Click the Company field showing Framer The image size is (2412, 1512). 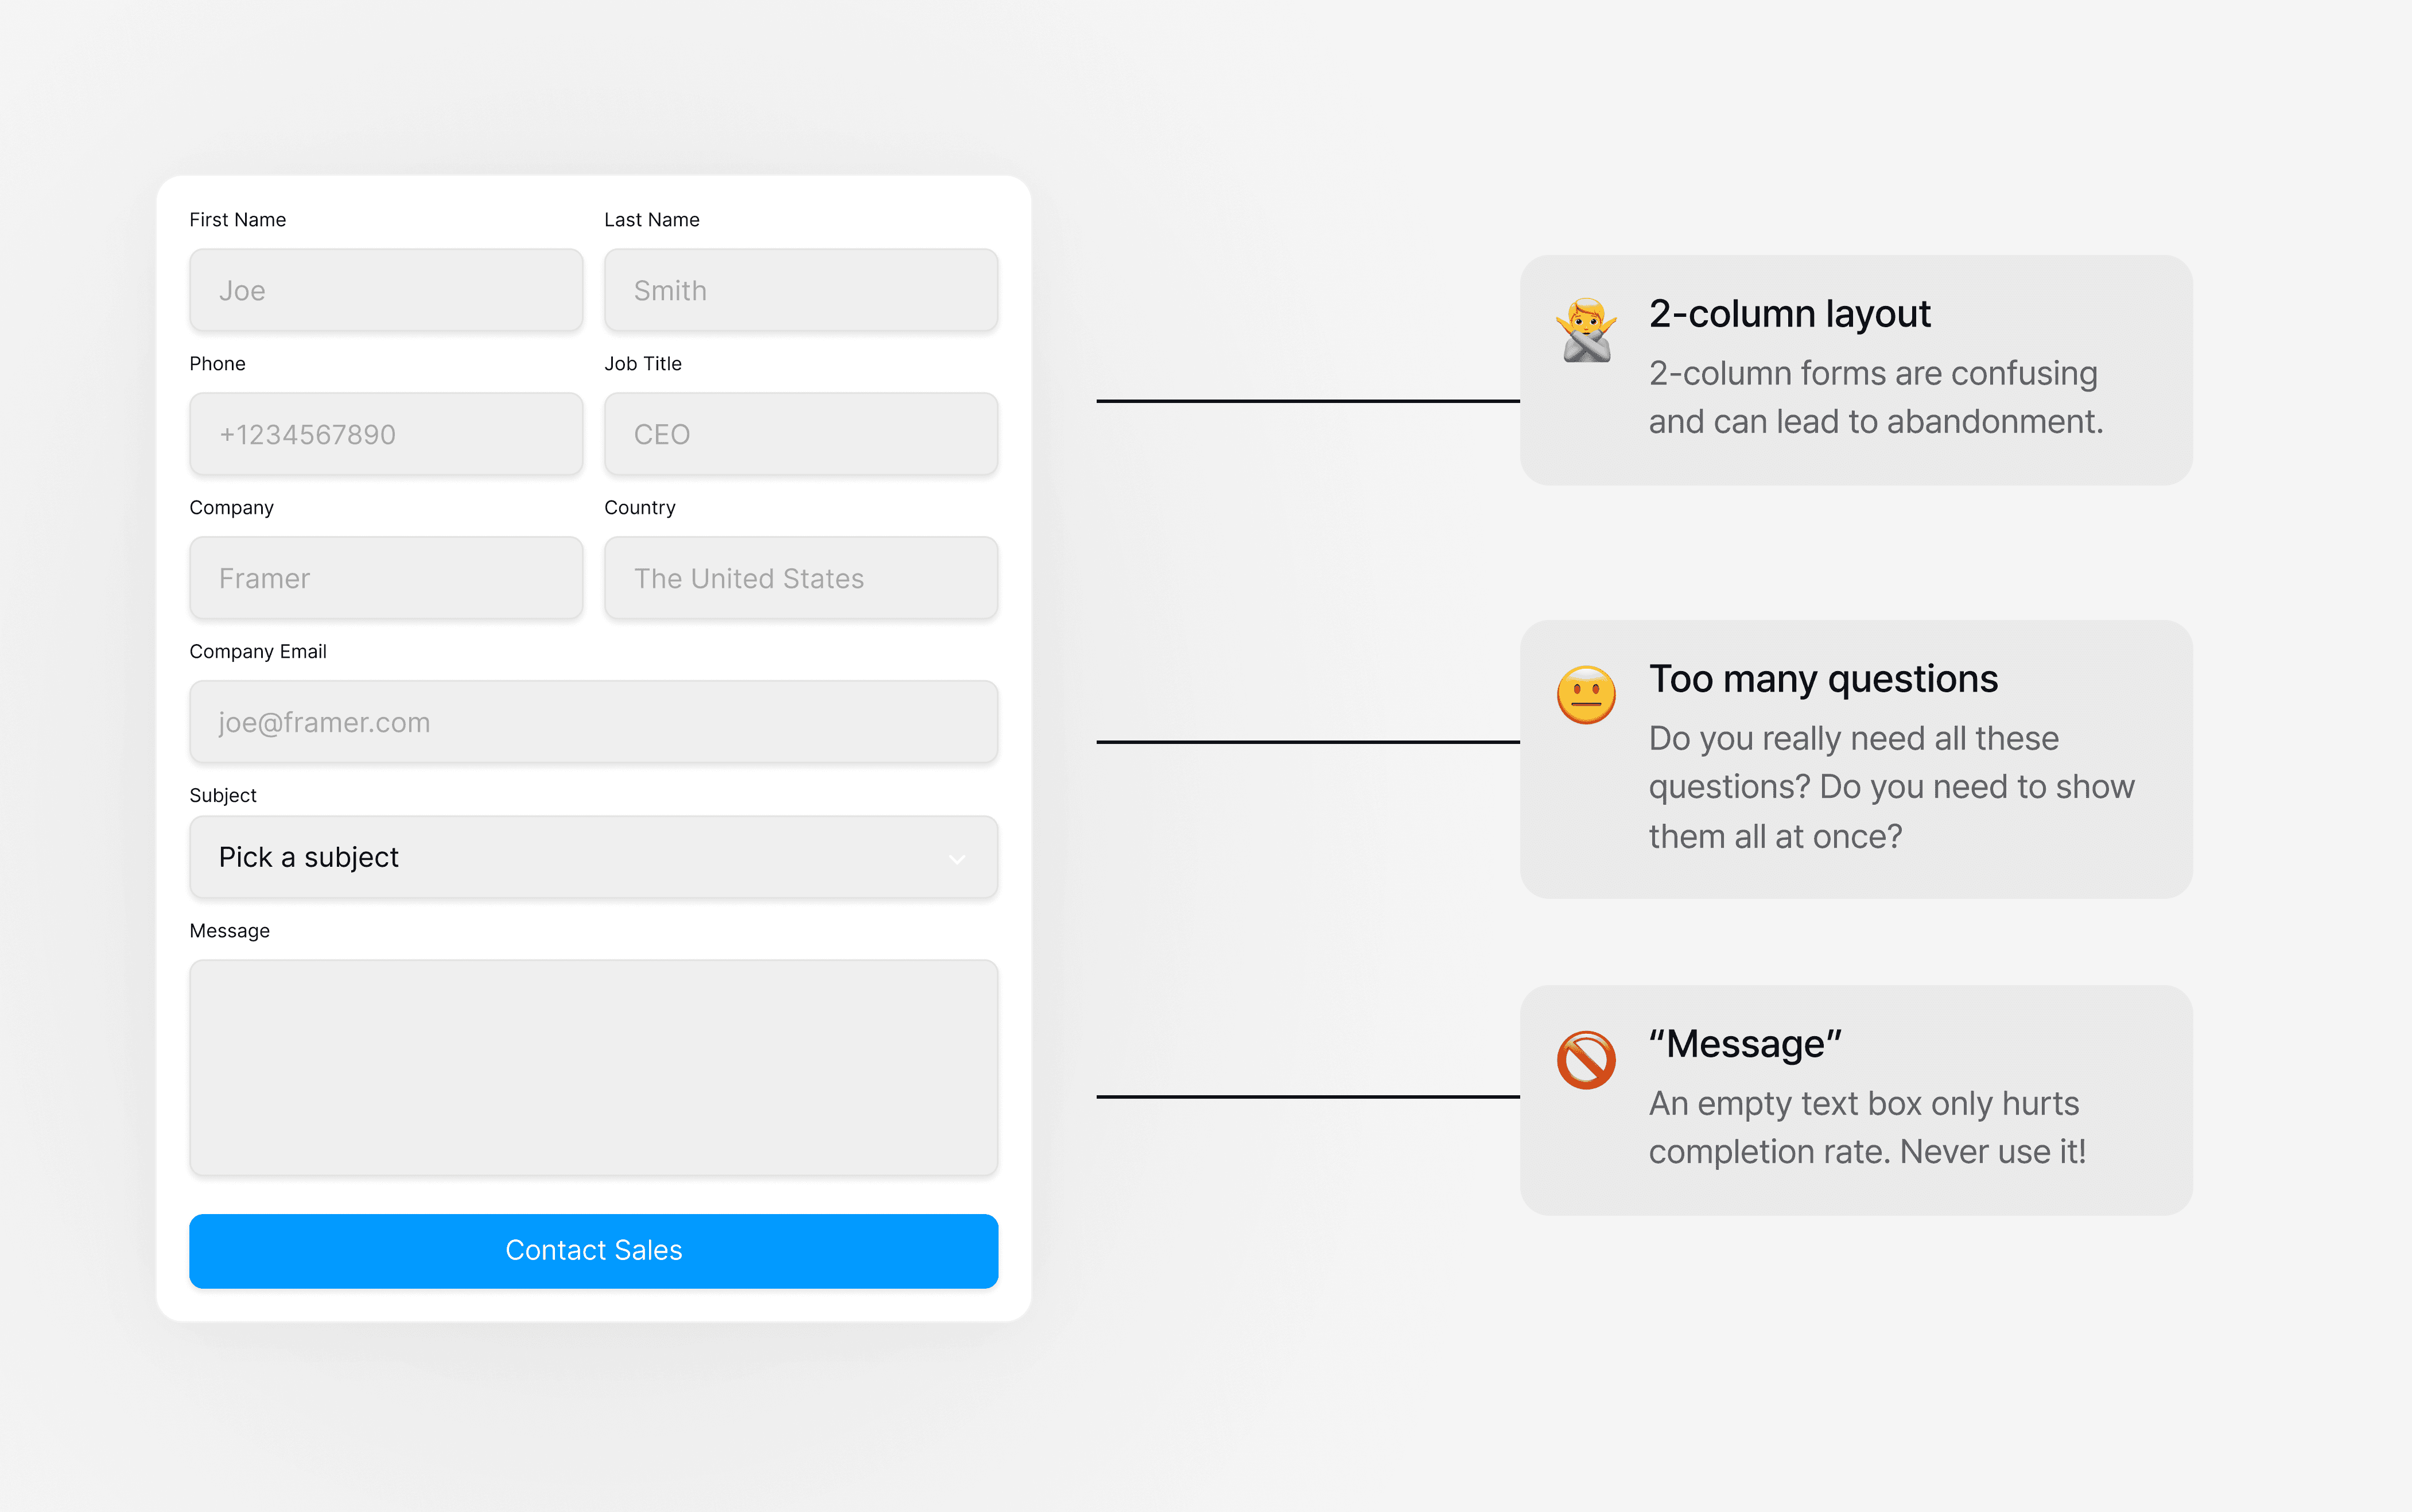pyautogui.click(x=386, y=579)
